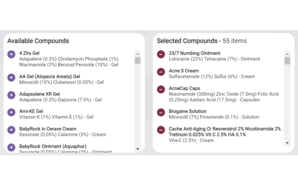Remove Brogaine Solution from selected compounds
Screen dimensions: 298x186
tap(161, 113)
